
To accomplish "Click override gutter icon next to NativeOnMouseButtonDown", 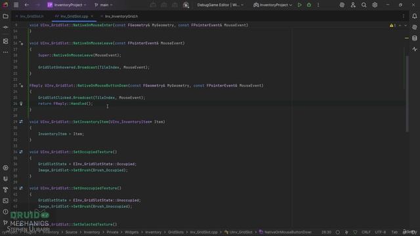I will 21,86.
